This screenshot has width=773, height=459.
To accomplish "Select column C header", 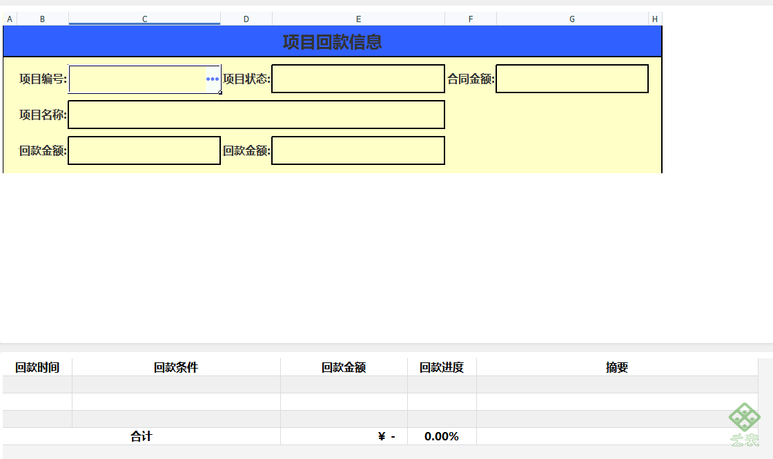I will coord(144,19).
